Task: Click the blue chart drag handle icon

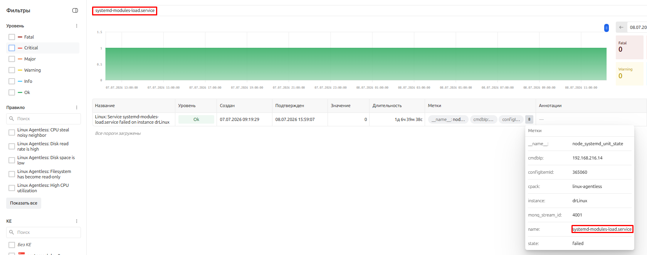Action: point(606,28)
